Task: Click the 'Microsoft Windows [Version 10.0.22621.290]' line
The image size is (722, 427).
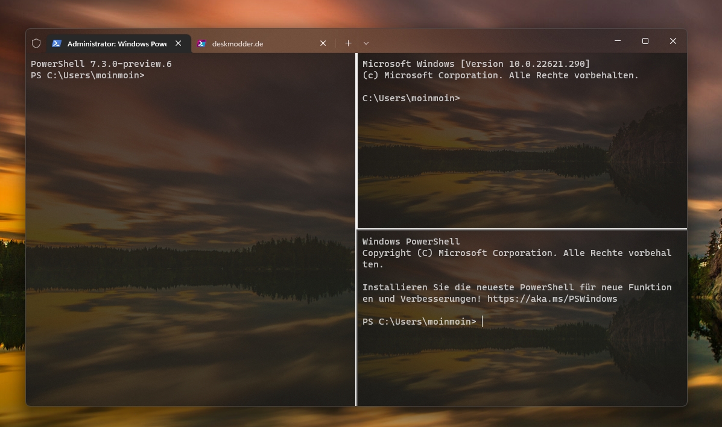Action: [x=476, y=64]
